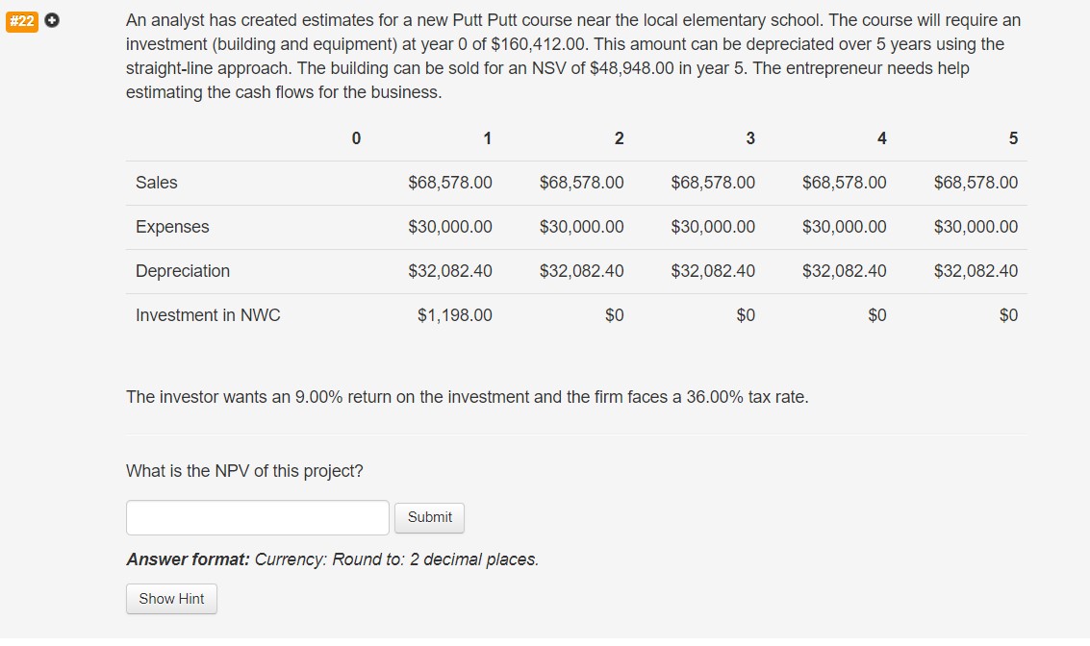Screen dimensions: 1090x646
Task: Click the year 4 column header
Action: tap(881, 137)
